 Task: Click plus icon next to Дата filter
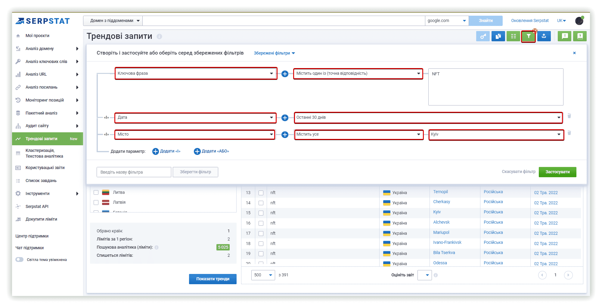(285, 118)
